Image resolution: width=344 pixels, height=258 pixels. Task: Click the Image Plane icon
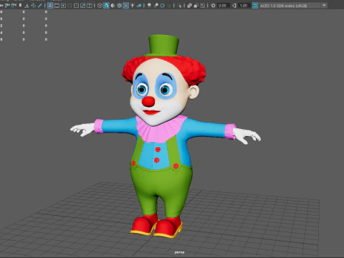(x=27, y=6)
